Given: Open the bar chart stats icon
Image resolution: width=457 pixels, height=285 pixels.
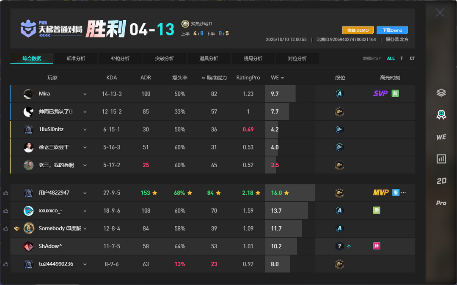Looking at the screenshot, I should [x=441, y=159].
